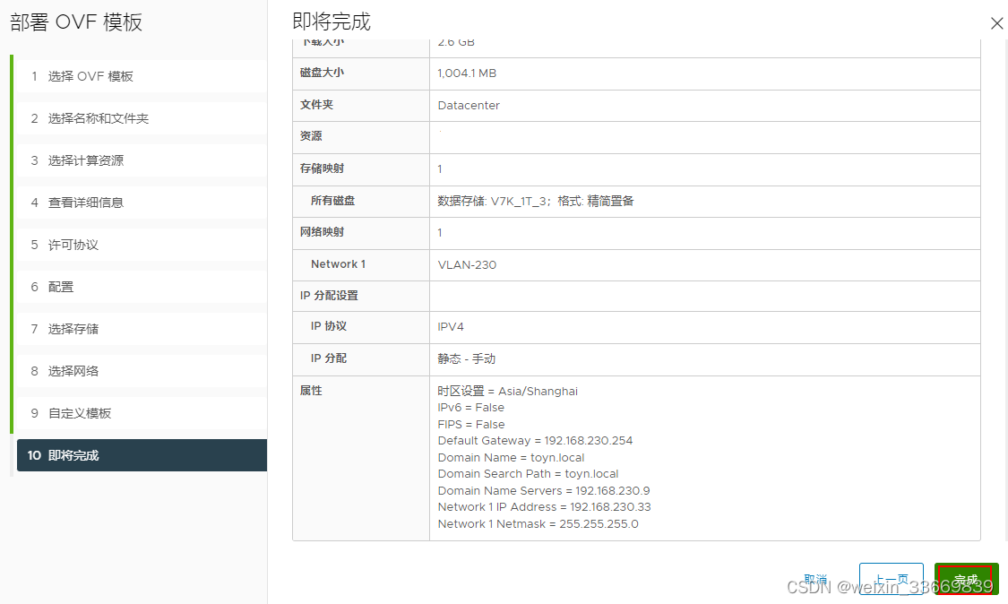The image size is (1008, 604).
Task: Click the 存储映射 row label
Action: click(322, 168)
